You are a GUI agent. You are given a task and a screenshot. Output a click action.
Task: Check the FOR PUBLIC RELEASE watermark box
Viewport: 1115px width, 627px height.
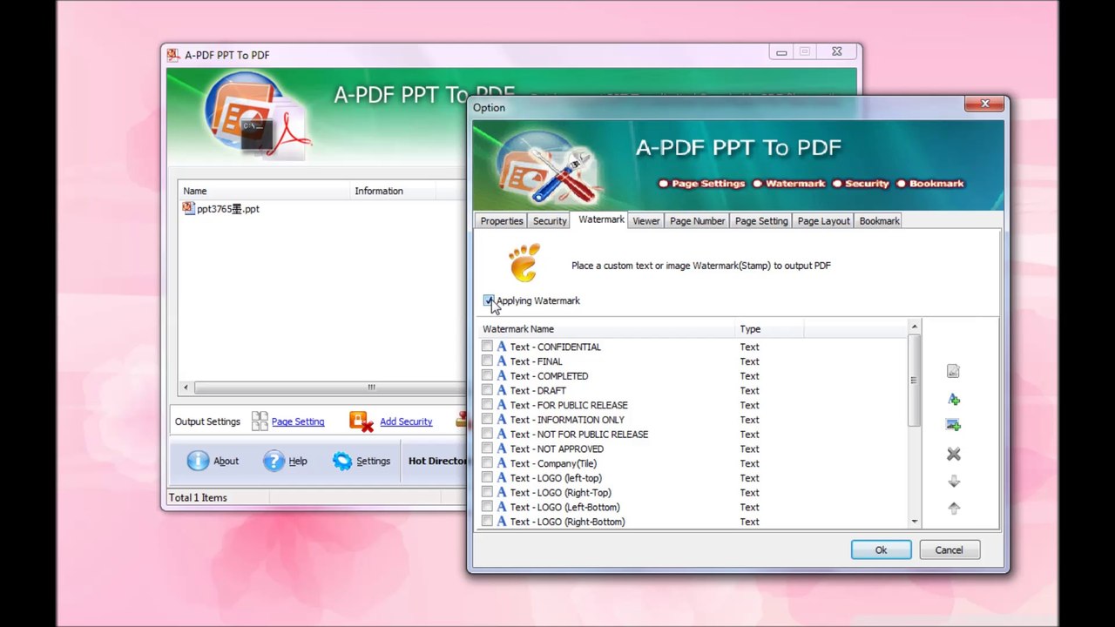pyautogui.click(x=487, y=405)
